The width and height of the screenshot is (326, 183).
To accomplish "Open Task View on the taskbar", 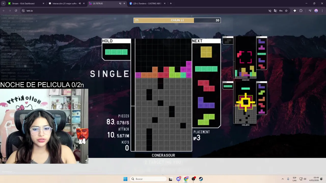I will click(x=170, y=179).
